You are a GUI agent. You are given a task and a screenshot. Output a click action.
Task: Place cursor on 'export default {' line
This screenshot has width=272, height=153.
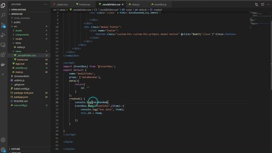[x=75, y=70]
